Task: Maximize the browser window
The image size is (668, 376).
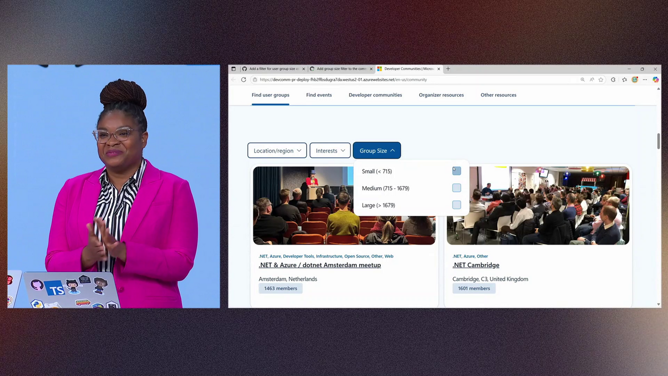Action: pyautogui.click(x=642, y=69)
